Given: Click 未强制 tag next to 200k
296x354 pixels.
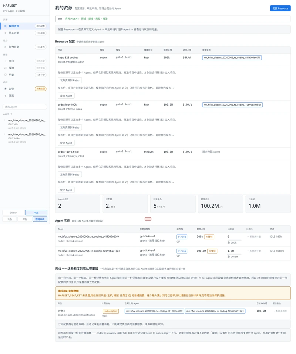Looking at the screenshot, I should click(x=209, y=237).
